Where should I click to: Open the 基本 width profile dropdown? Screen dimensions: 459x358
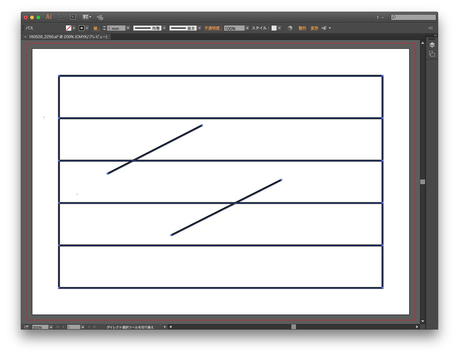[x=199, y=28]
